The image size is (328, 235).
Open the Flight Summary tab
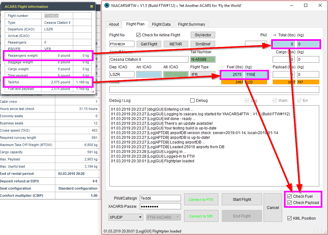(192, 24)
